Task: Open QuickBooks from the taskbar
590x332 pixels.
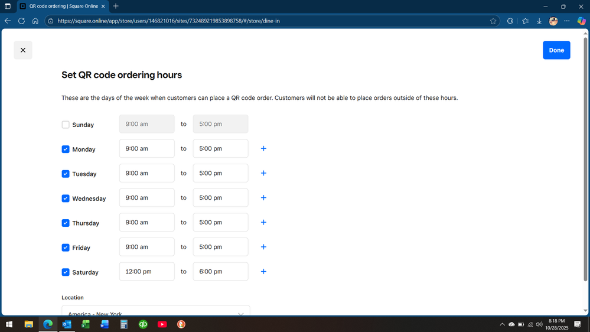Action: [143, 324]
